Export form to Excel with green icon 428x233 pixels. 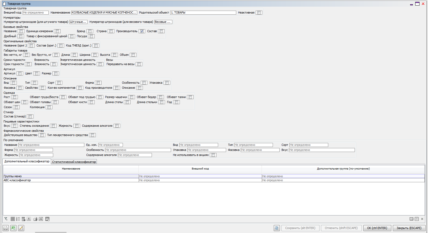(x=13, y=228)
